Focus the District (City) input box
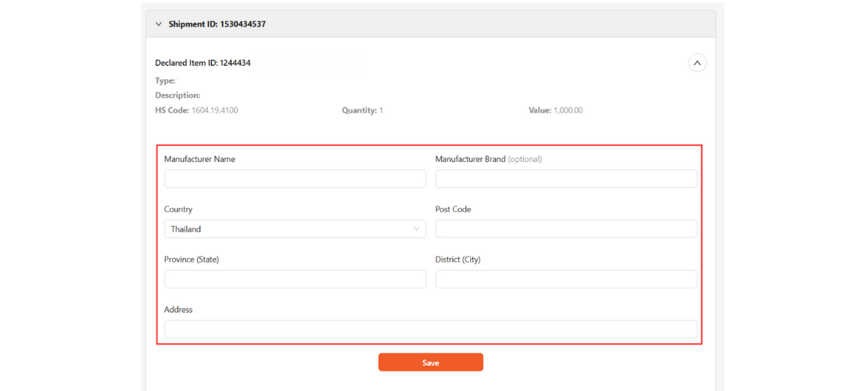854x391 pixels. click(x=565, y=279)
